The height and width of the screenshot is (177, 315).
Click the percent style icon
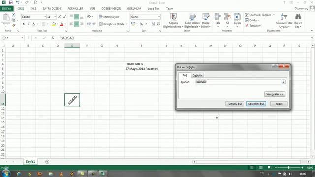[141, 24]
